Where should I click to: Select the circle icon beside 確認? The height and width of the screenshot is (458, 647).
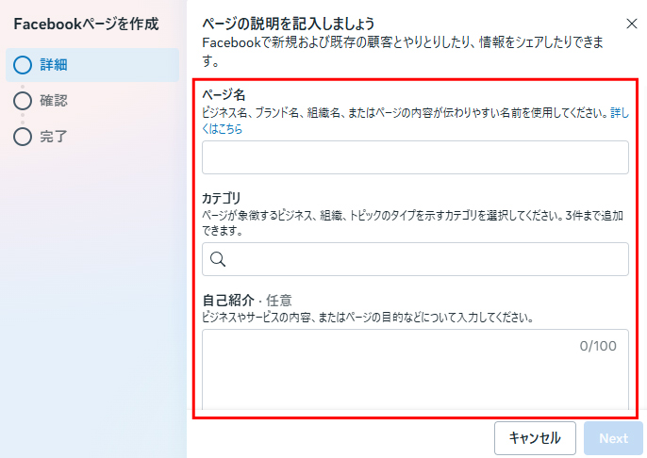(x=23, y=101)
